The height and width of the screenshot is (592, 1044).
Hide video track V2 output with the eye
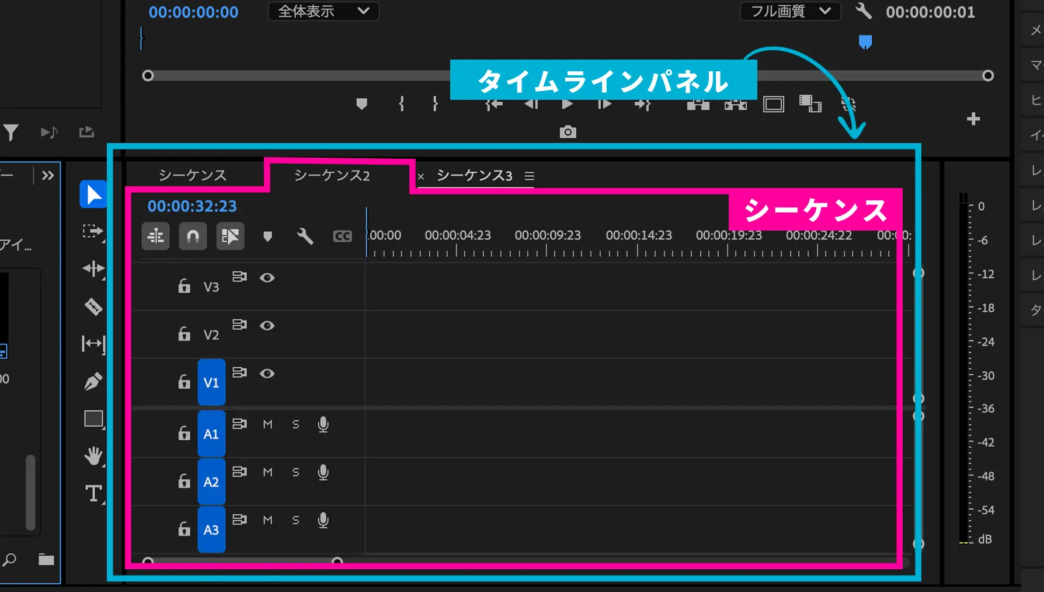pyautogui.click(x=267, y=326)
